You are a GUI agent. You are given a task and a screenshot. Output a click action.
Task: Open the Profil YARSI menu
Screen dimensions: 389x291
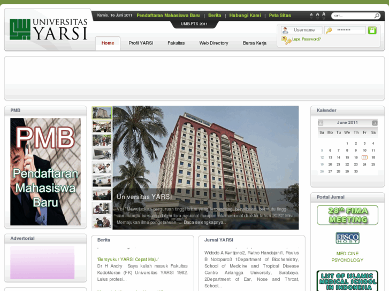point(141,43)
